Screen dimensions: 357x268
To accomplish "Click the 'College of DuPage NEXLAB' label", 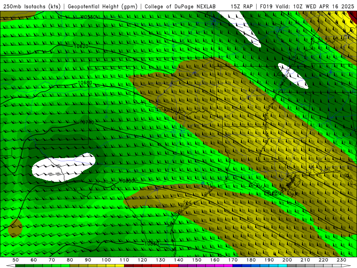I will [180, 7].
